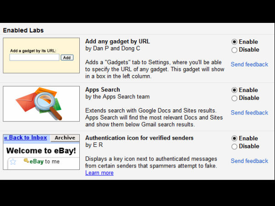This screenshot has width=275, height=206.
Task: Choose Disable for Apps Search lab
Action: [234, 98]
